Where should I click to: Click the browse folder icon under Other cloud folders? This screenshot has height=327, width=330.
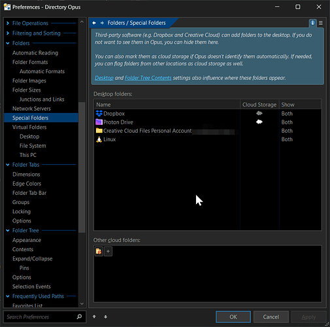point(99,251)
